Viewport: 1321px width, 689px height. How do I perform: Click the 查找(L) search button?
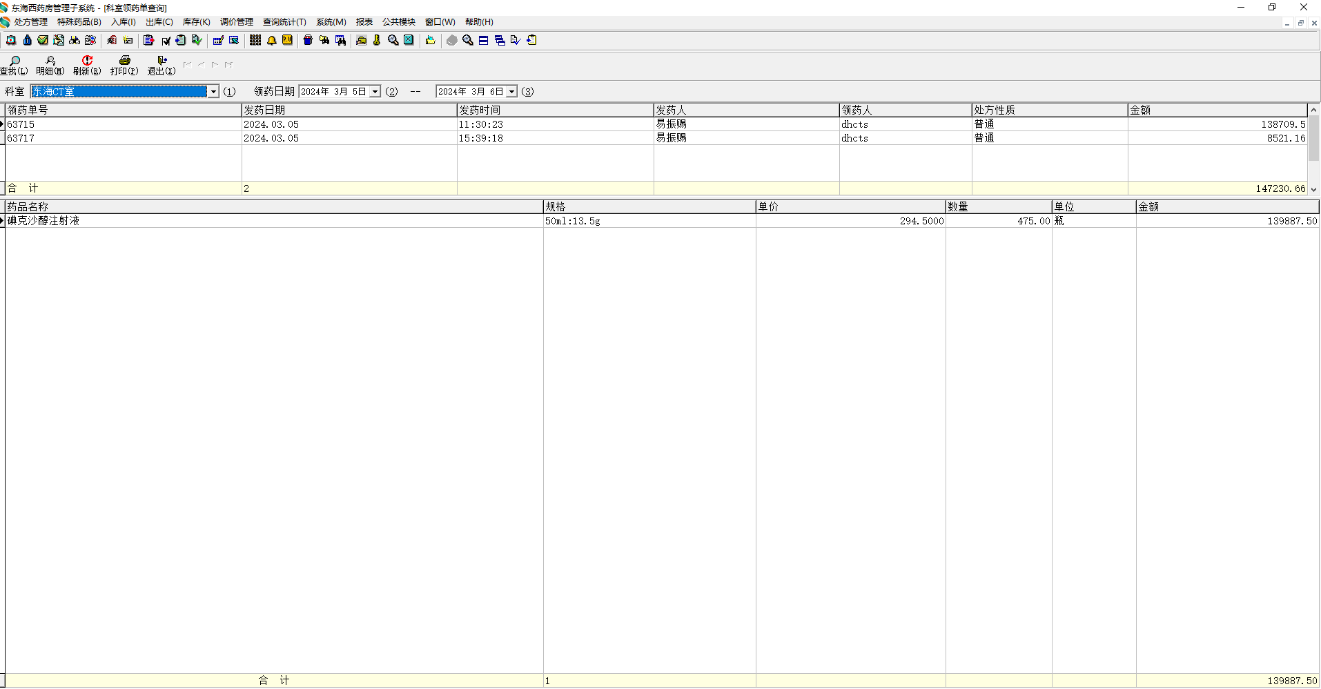14,66
